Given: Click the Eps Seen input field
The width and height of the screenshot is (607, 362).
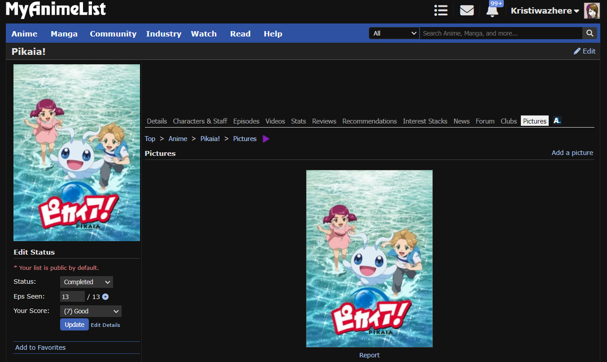Looking at the screenshot, I should tap(72, 297).
